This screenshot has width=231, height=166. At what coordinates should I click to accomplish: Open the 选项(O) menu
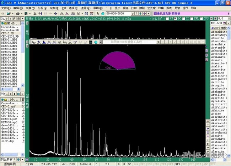(74, 7)
